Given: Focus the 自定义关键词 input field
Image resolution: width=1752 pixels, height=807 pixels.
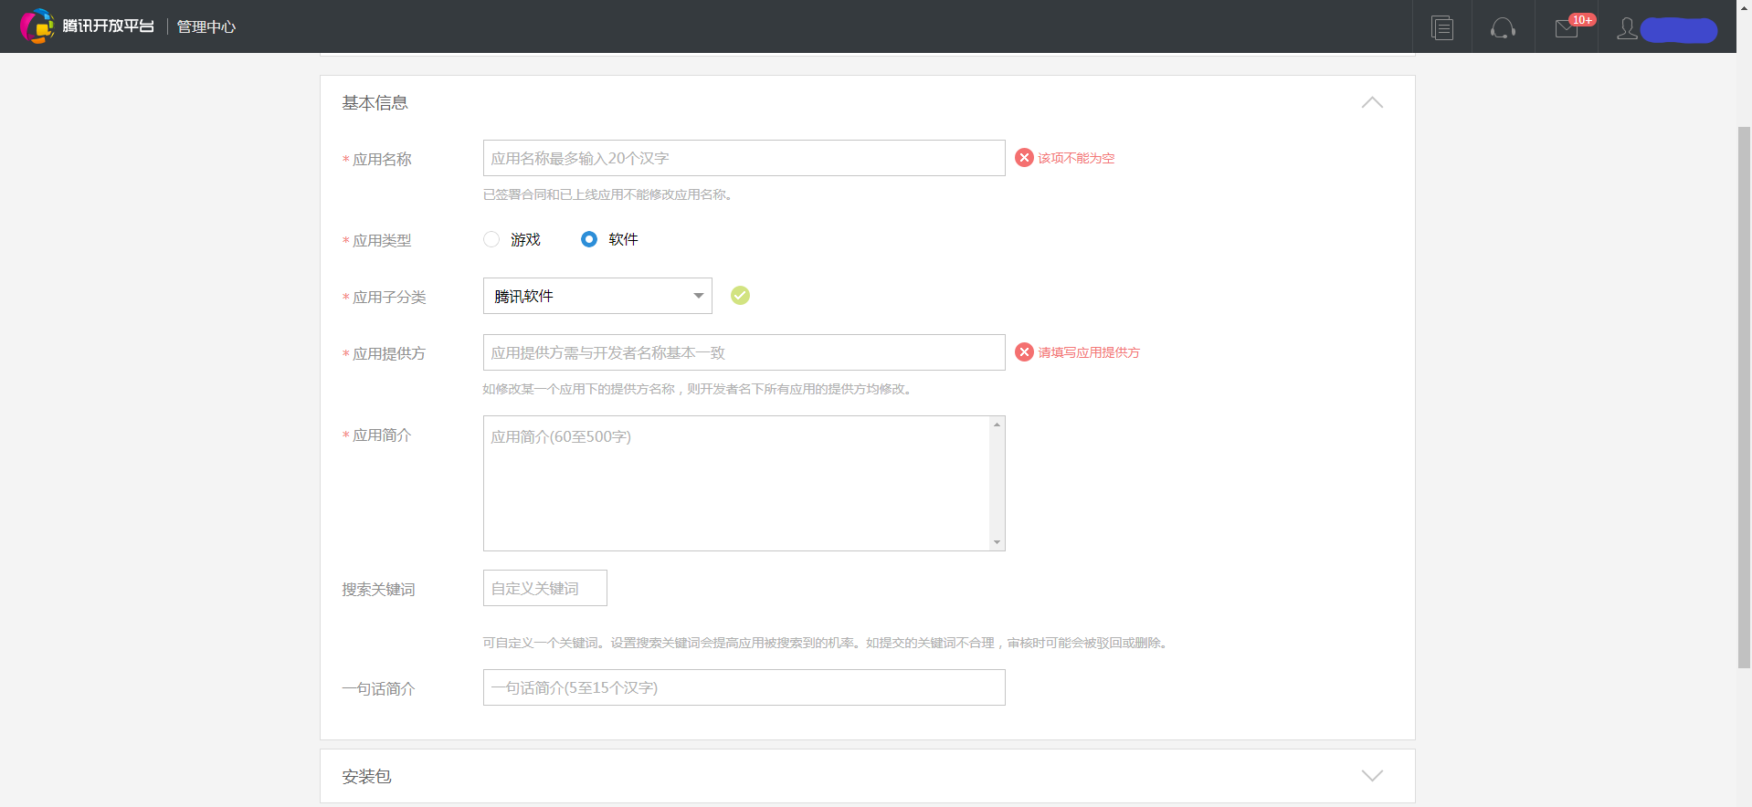Looking at the screenshot, I should (x=544, y=588).
